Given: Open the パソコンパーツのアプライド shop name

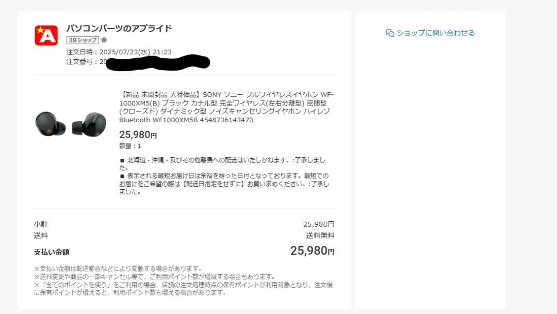Looking at the screenshot, I should point(119,28).
